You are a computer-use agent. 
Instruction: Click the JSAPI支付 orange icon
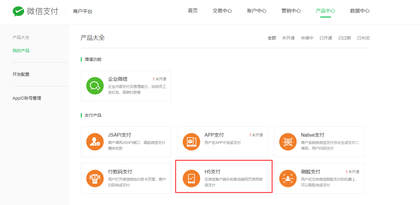point(95,142)
